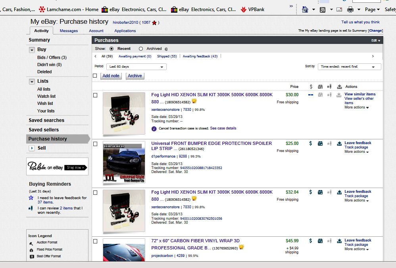Collapse the Buy section in sidebar

[x=32, y=50]
